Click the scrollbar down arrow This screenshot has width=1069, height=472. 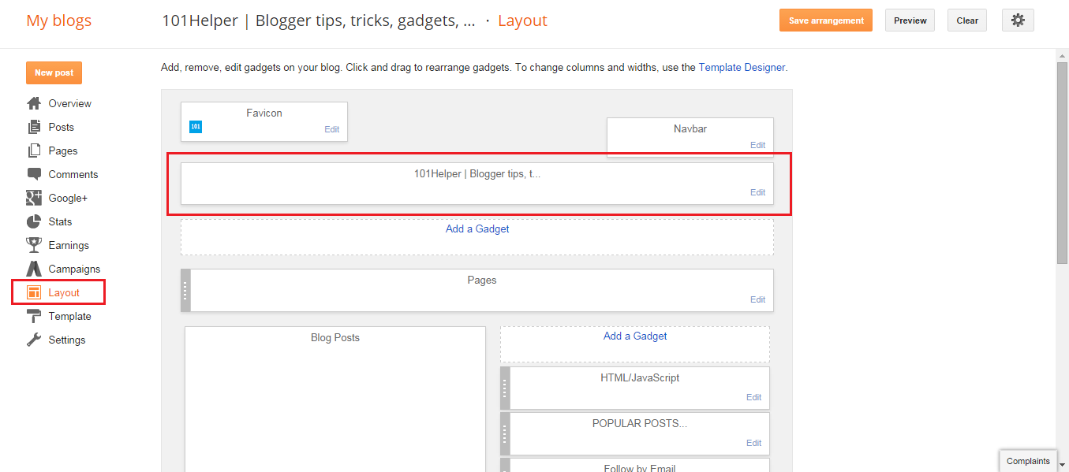1062,465
